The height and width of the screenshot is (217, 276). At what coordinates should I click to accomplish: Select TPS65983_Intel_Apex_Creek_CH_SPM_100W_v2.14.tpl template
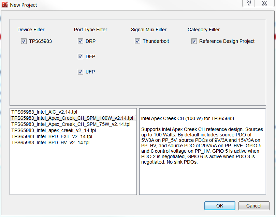73,118
